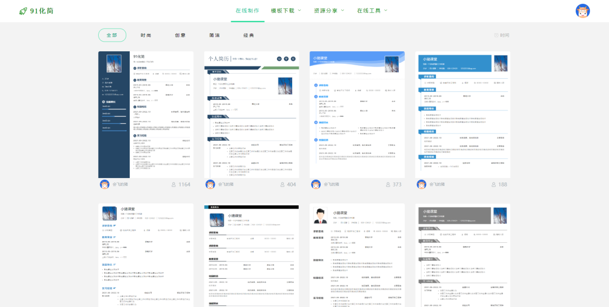This screenshot has height=307, width=609.
Task: Click the usage count 373
Action: (397, 184)
